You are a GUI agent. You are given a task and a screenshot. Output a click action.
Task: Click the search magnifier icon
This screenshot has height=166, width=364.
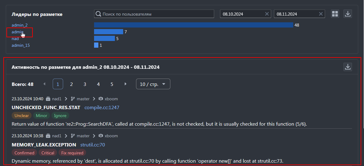coord(98,14)
